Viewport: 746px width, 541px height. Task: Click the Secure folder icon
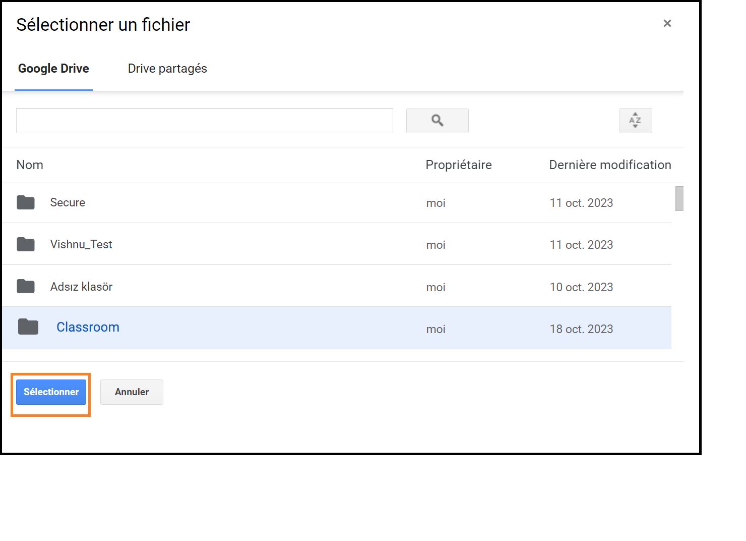pos(26,202)
